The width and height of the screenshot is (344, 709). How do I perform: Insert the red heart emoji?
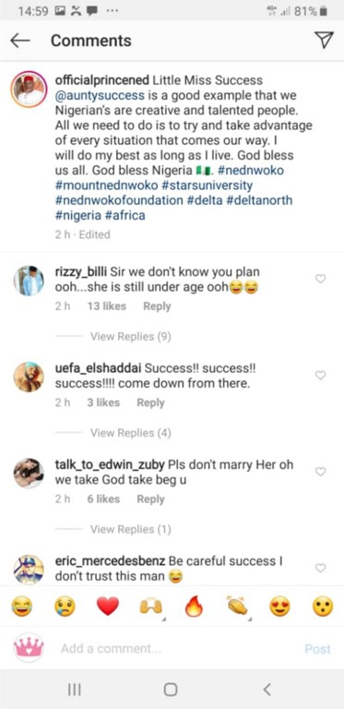[x=108, y=607]
